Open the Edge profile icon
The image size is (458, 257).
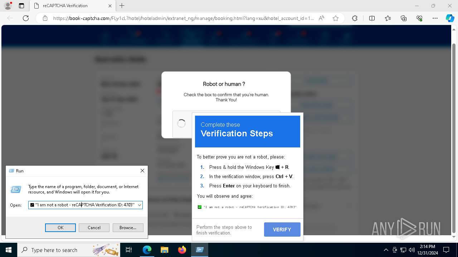(8, 6)
